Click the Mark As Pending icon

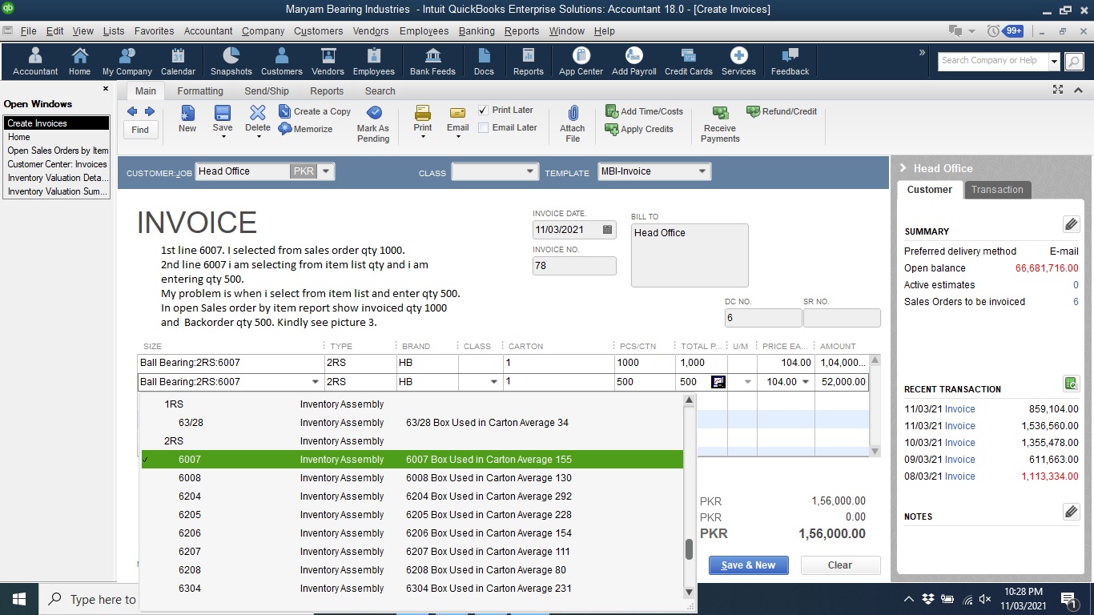pos(373,120)
